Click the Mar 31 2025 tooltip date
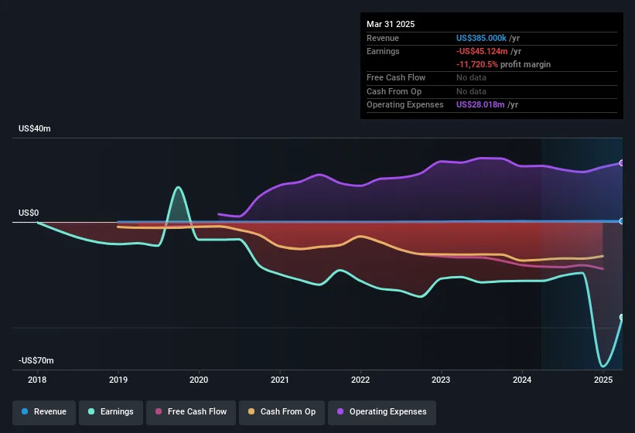Viewport: 635px width, 433px height. tap(391, 24)
